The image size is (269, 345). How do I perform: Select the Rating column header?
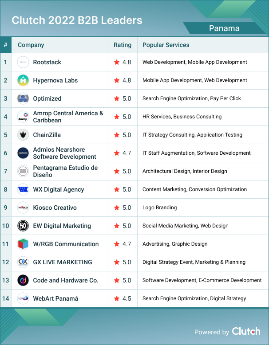[x=123, y=45]
